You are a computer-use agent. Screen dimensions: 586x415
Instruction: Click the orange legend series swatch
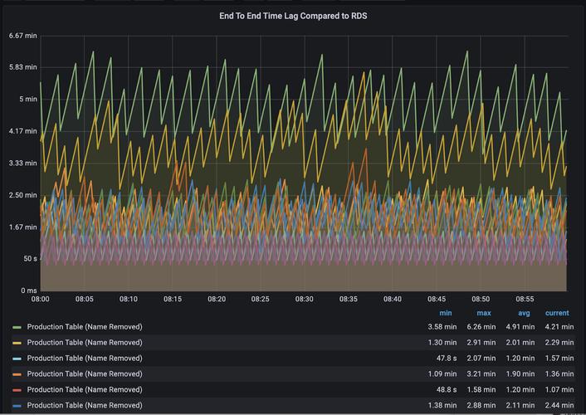pos(17,374)
